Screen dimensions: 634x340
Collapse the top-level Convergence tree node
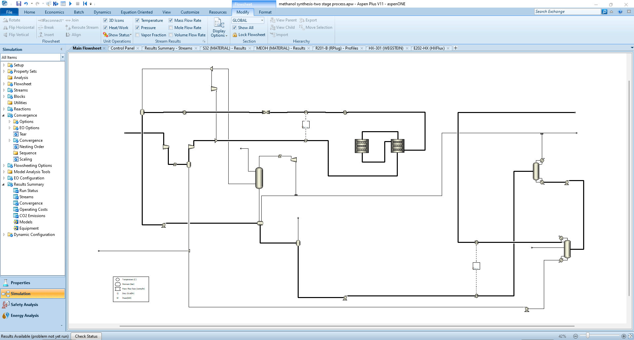tap(4, 115)
